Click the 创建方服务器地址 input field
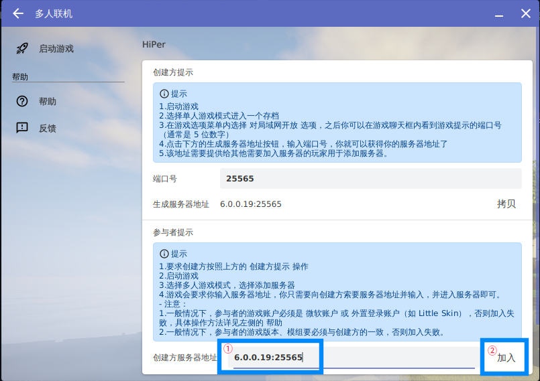Viewport: 540px width, 381px height. click(354, 358)
